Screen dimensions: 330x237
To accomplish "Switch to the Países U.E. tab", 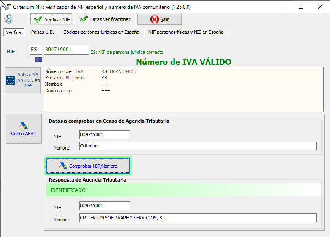I will coord(43,32).
